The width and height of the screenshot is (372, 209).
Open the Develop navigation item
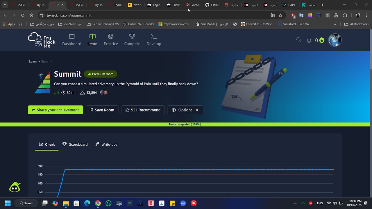(154, 40)
